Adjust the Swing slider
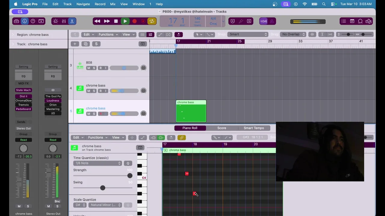The image size is (385, 216). point(103,188)
